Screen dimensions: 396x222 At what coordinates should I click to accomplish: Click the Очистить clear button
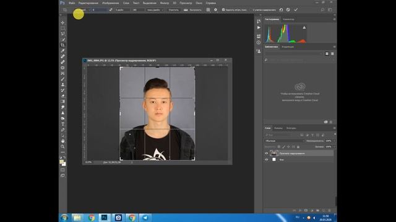(173, 10)
